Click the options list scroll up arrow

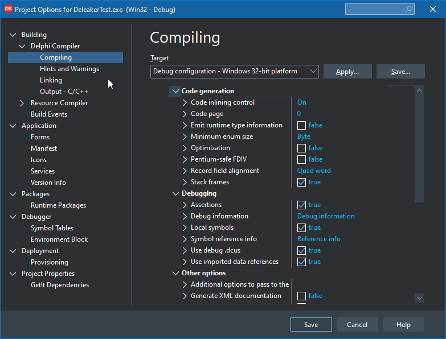[419, 90]
